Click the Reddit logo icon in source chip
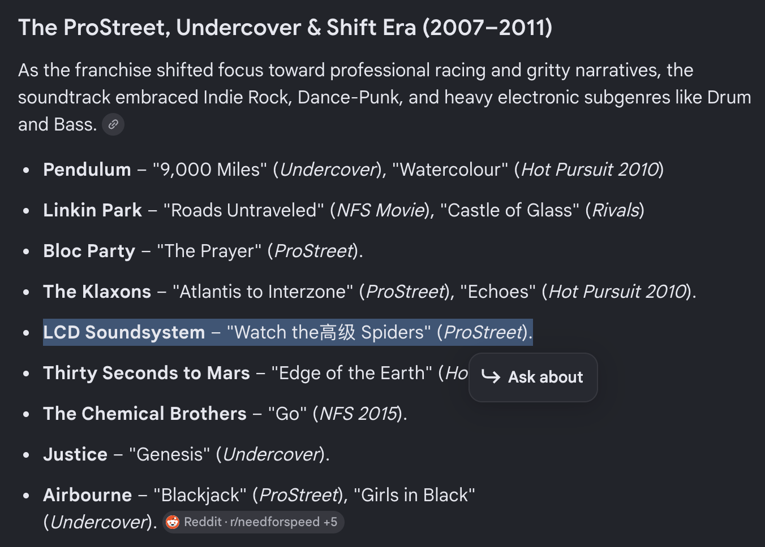Image resolution: width=765 pixels, height=547 pixels. pyautogui.click(x=173, y=522)
